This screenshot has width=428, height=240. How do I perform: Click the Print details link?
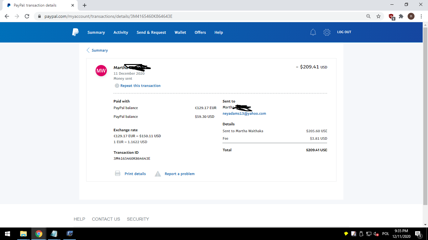pos(135,174)
